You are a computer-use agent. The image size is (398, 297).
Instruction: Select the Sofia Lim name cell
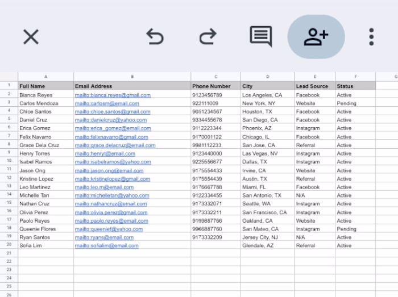click(45, 245)
